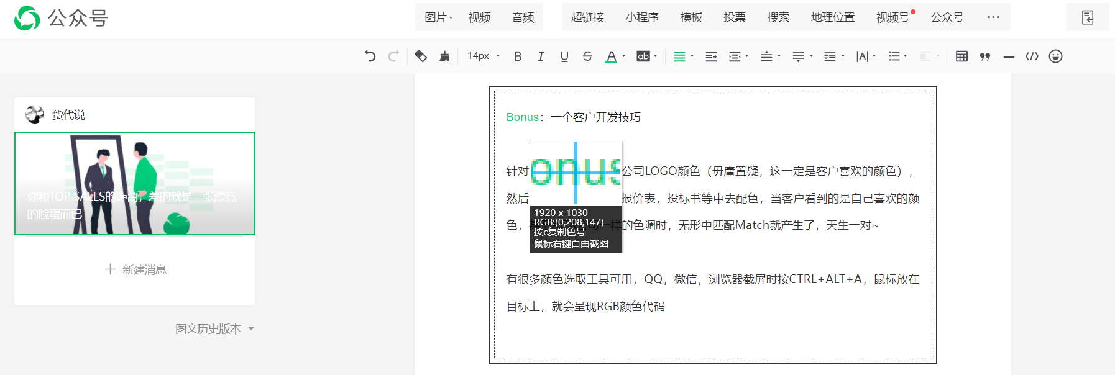Viewport: 1115px width, 375px height.
Task: Click the 视频号 insert button
Action: click(x=892, y=17)
